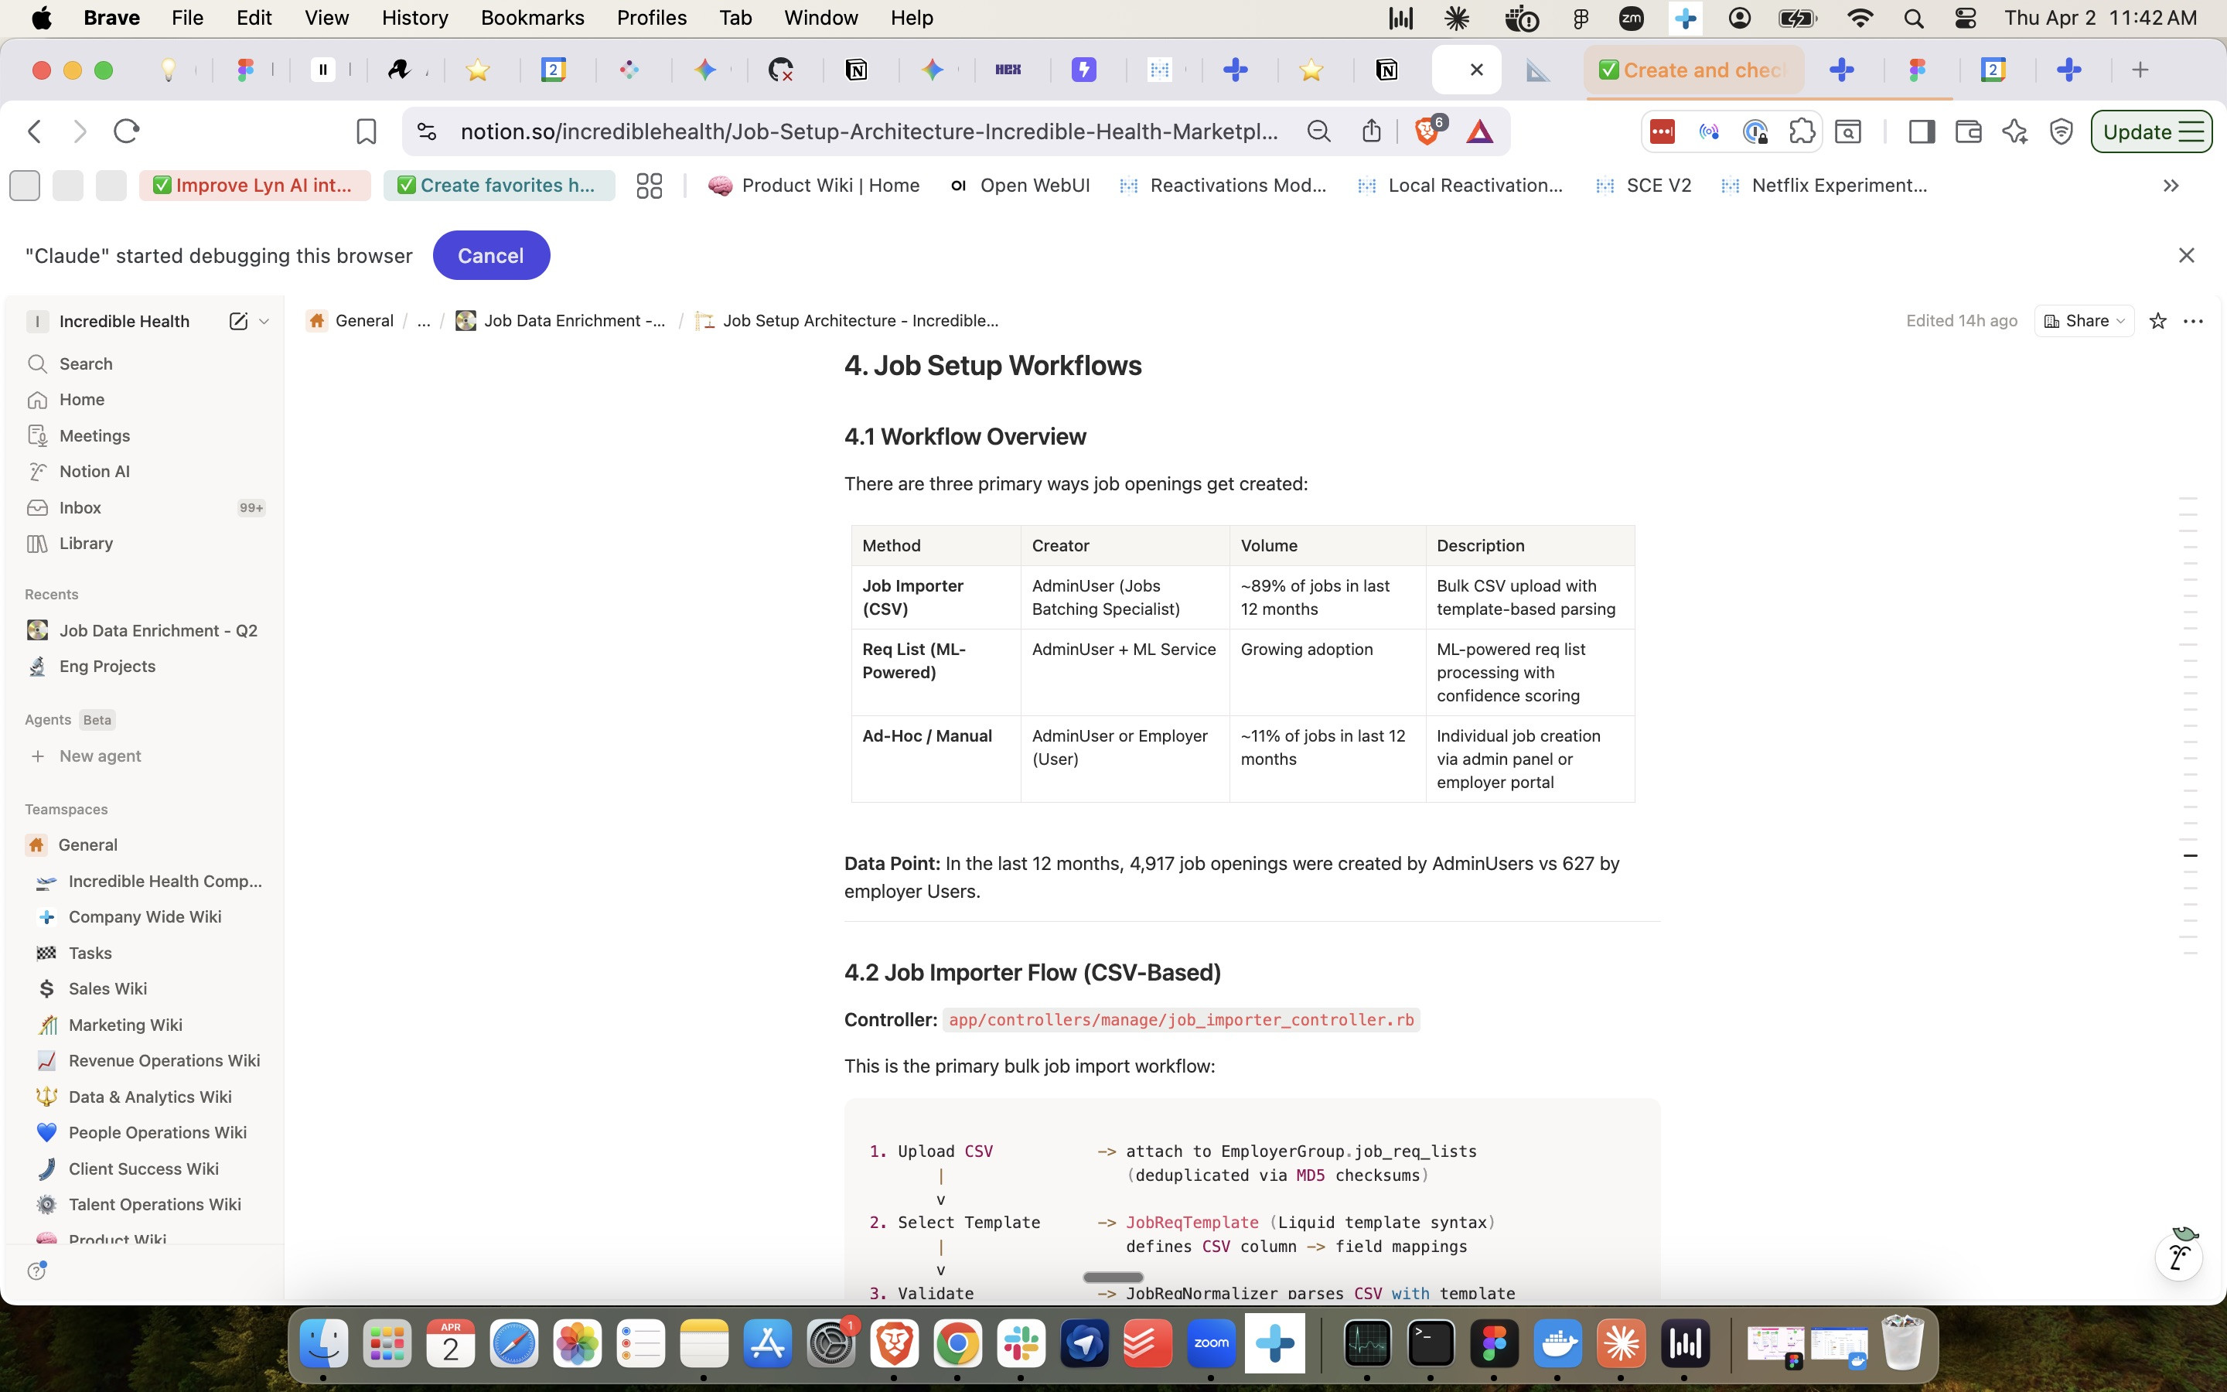Share the page via the address bar share icon
The image size is (2227, 1392).
tap(1371, 131)
